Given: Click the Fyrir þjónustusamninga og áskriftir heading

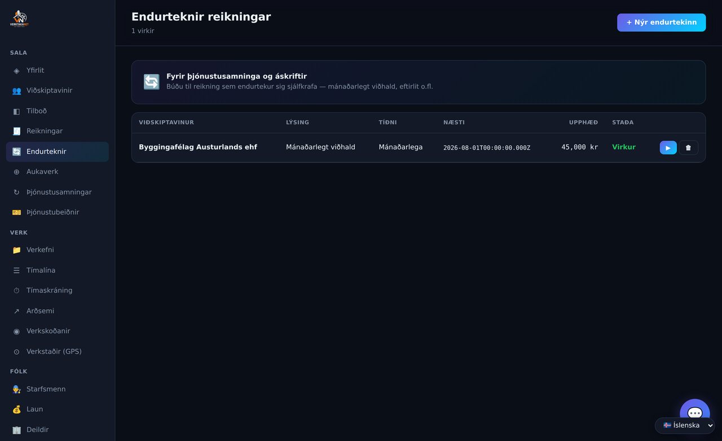Looking at the screenshot, I should tap(236, 76).
